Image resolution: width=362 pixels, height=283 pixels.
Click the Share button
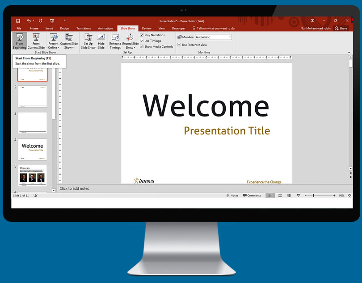[x=341, y=29]
